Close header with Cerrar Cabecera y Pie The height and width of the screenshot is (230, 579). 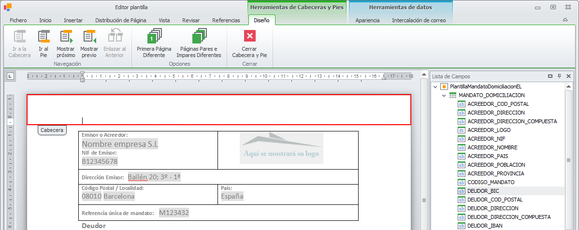pyautogui.click(x=249, y=43)
